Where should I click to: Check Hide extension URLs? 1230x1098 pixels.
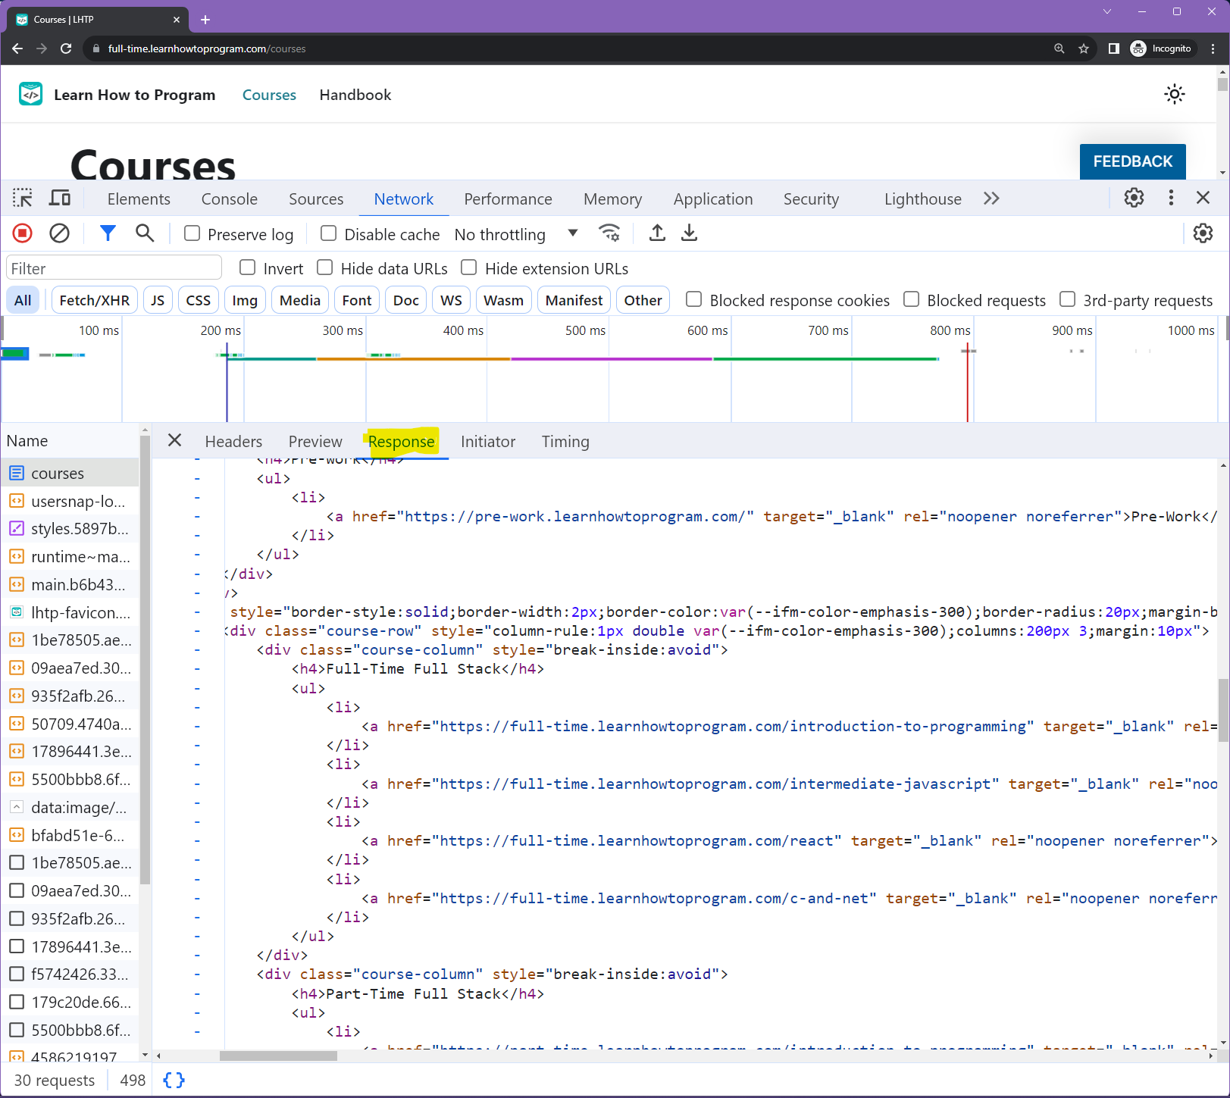coord(469,267)
